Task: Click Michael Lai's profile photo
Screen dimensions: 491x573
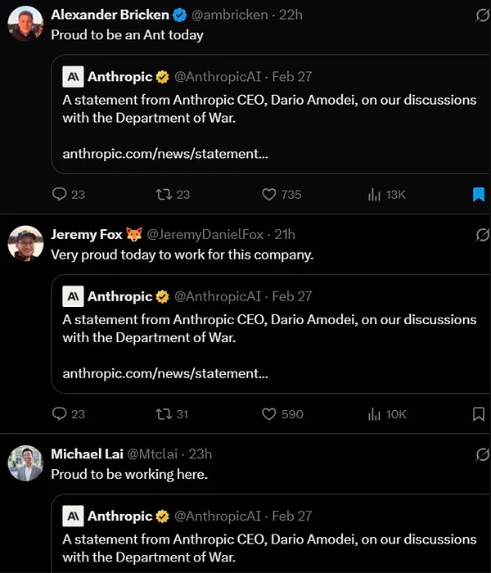Action: (25, 462)
